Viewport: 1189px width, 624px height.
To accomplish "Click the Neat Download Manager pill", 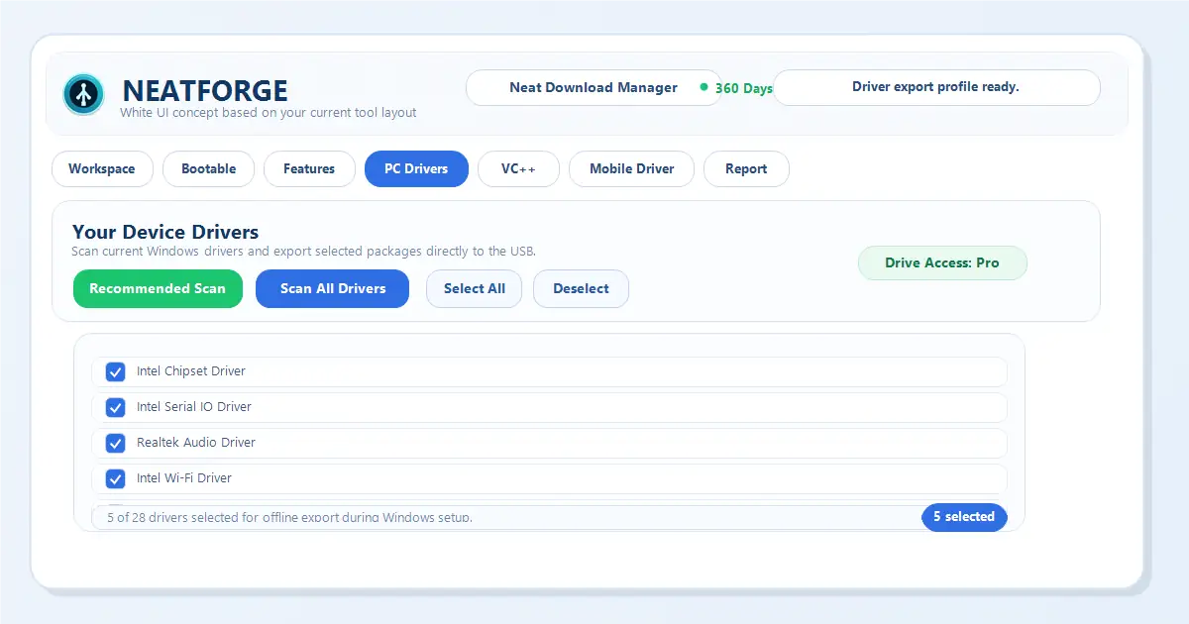I will pyautogui.click(x=593, y=87).
